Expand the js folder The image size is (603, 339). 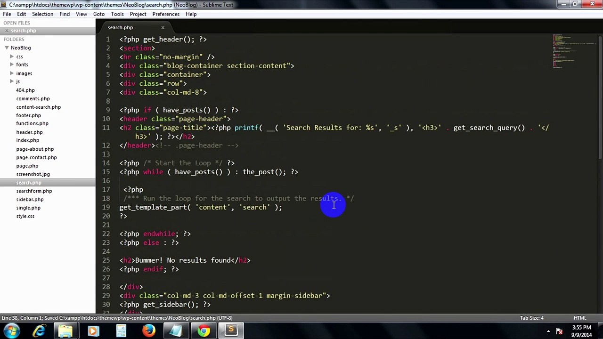coord(12,81)
